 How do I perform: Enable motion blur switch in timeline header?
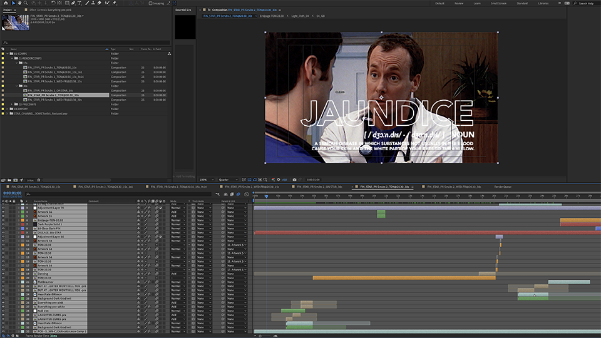(x=239, y=194)
